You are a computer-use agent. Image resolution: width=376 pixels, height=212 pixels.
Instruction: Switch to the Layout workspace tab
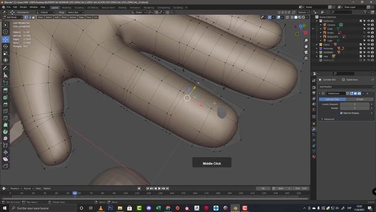coord(55,8)
